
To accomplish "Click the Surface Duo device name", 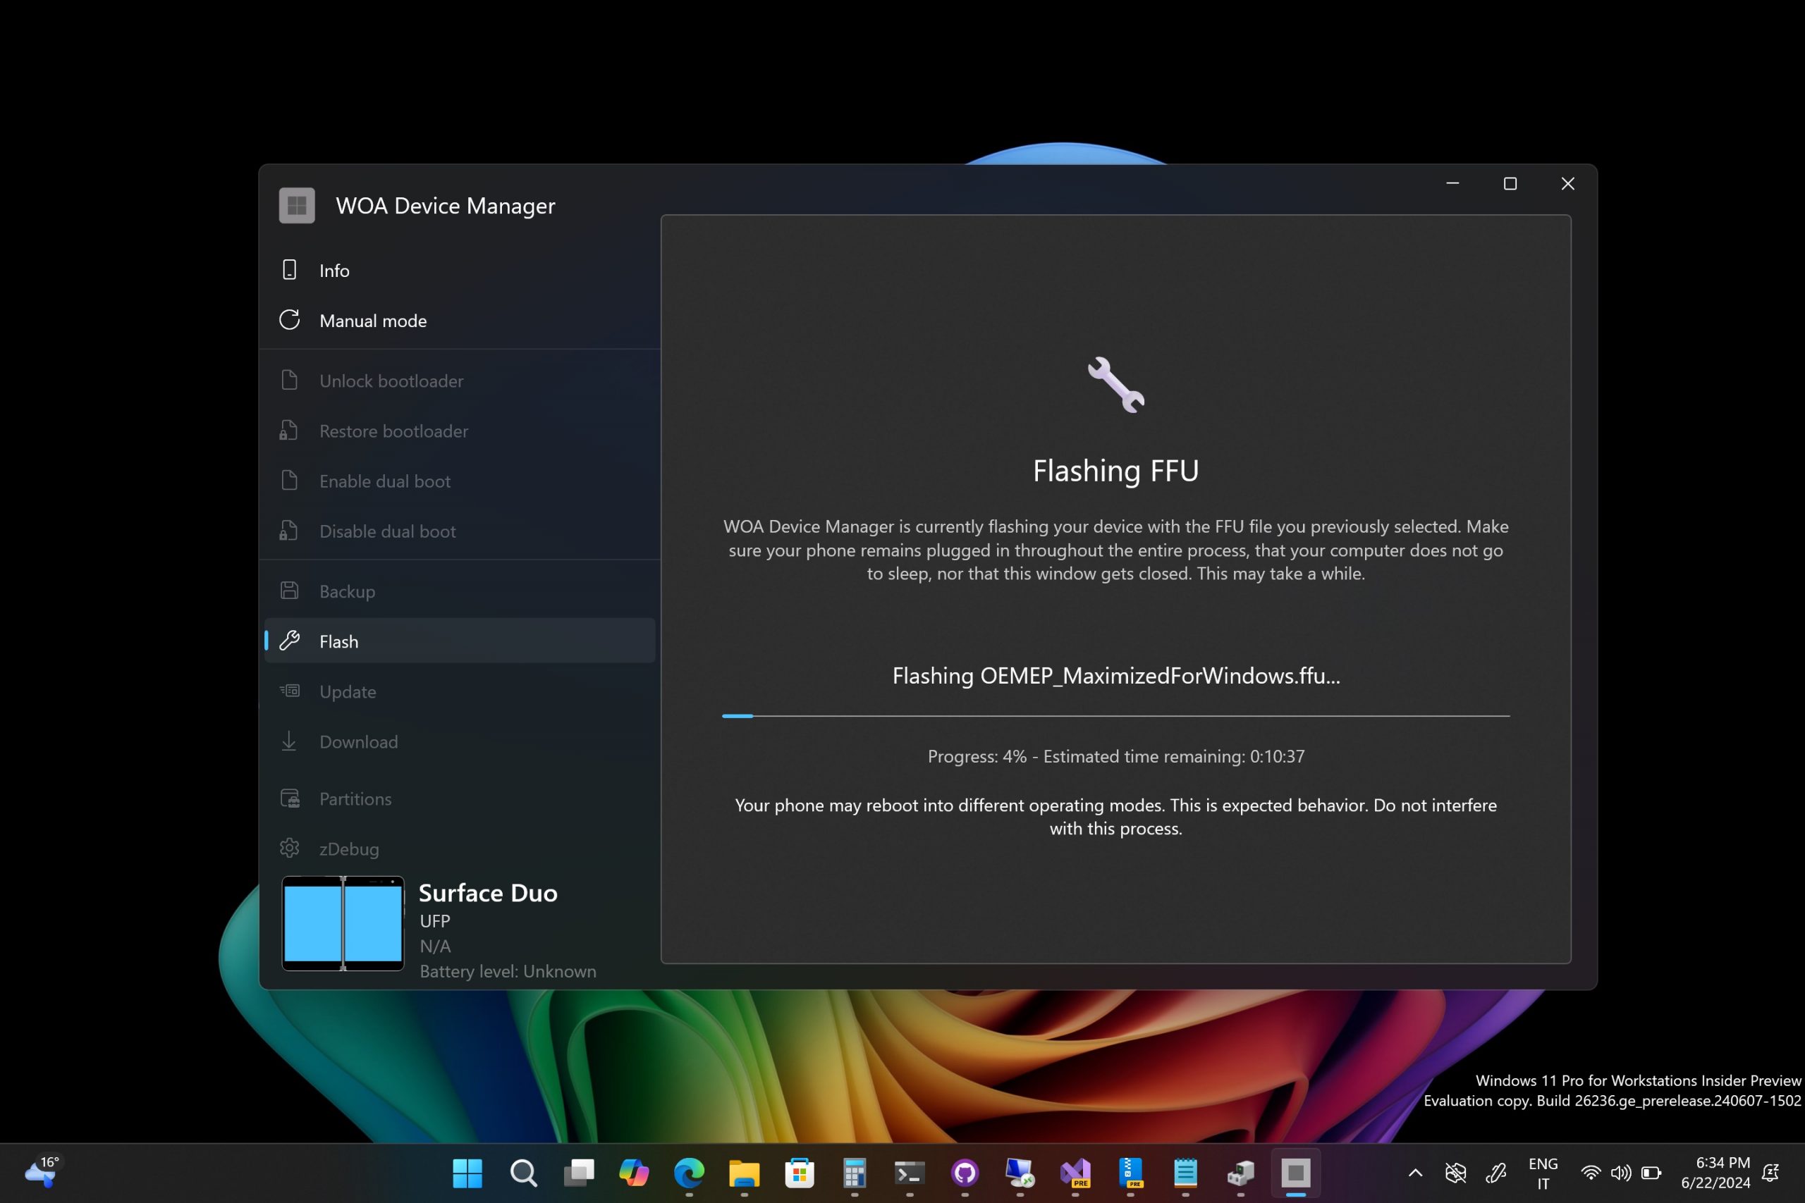I will tap(488, 893).
